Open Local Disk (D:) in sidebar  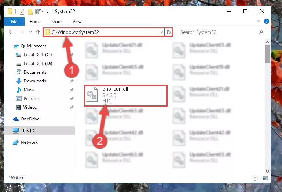coord(38,64)
